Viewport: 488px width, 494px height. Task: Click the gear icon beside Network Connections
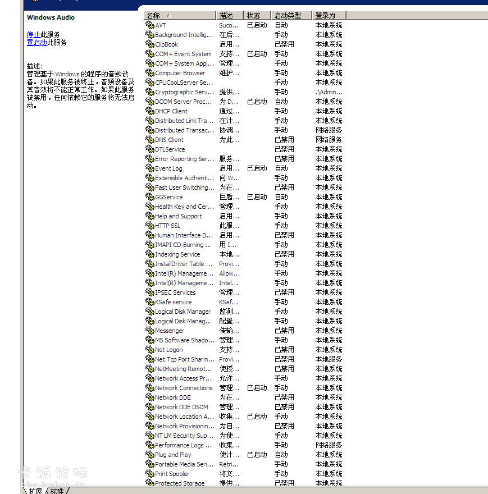150,388
